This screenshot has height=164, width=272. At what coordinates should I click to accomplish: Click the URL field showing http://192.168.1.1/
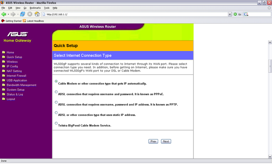[x=134, y=14]
